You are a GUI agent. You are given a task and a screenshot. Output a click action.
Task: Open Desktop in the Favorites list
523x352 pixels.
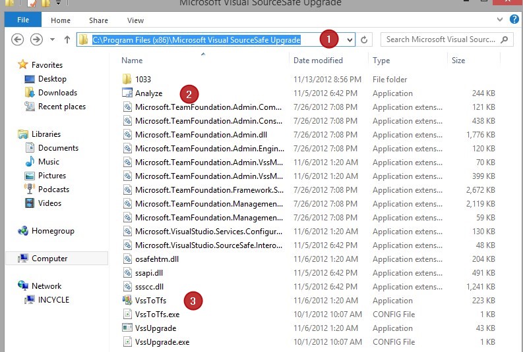[x=52, y=79]
